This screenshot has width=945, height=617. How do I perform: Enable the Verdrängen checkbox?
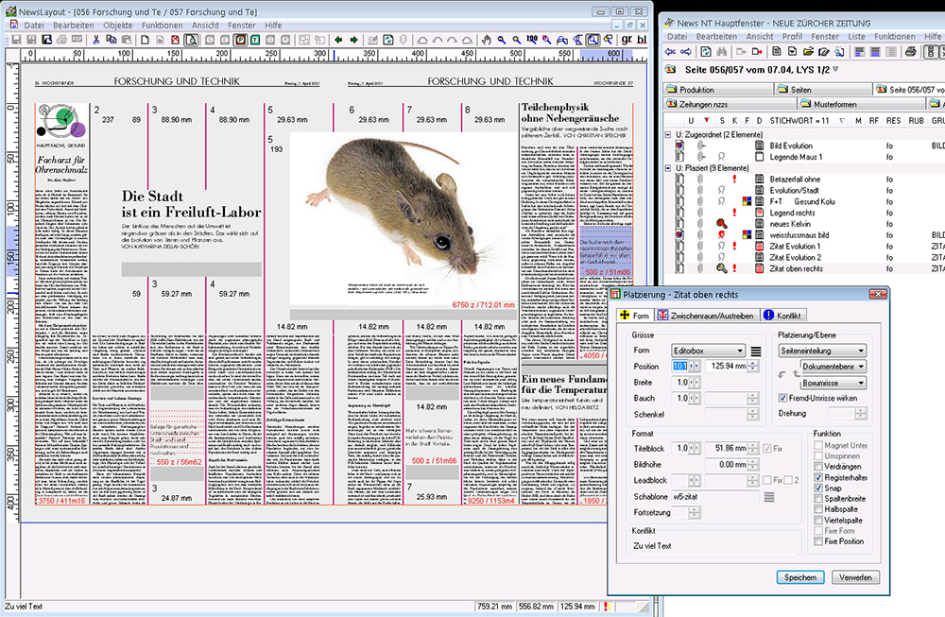pyautogui.click(x=818, y=467)
